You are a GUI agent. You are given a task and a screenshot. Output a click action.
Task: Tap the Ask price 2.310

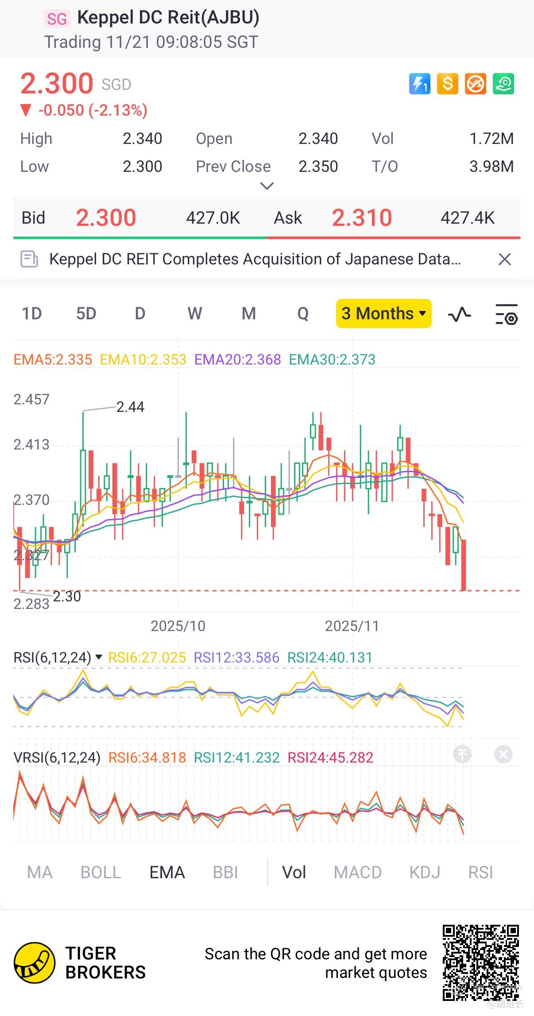(362, 217)
